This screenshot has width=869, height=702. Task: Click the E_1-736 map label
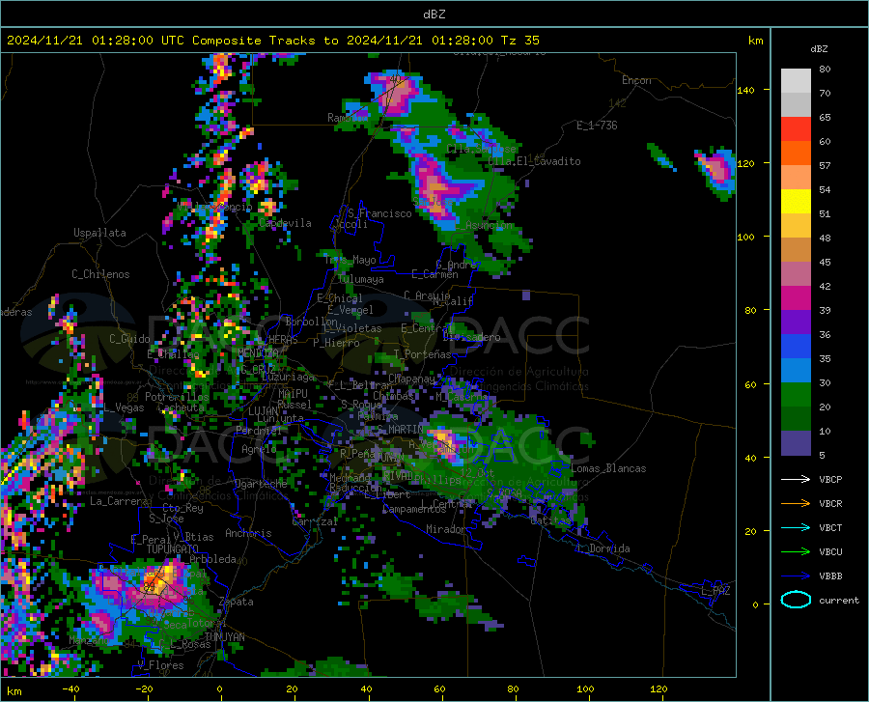coord(597,126)
